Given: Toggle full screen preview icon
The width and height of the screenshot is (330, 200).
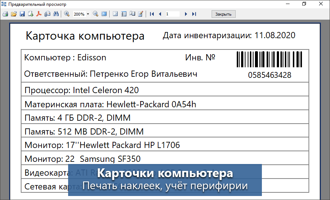Looking at the screenshot, I should coord(104,14).
